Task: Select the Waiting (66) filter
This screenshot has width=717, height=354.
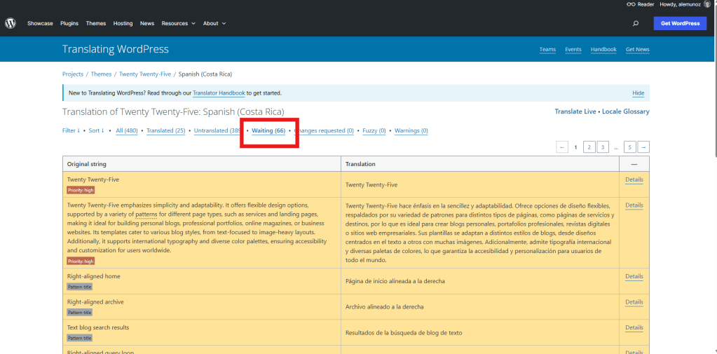Action: pyautogui.click(x=268, y=130)
